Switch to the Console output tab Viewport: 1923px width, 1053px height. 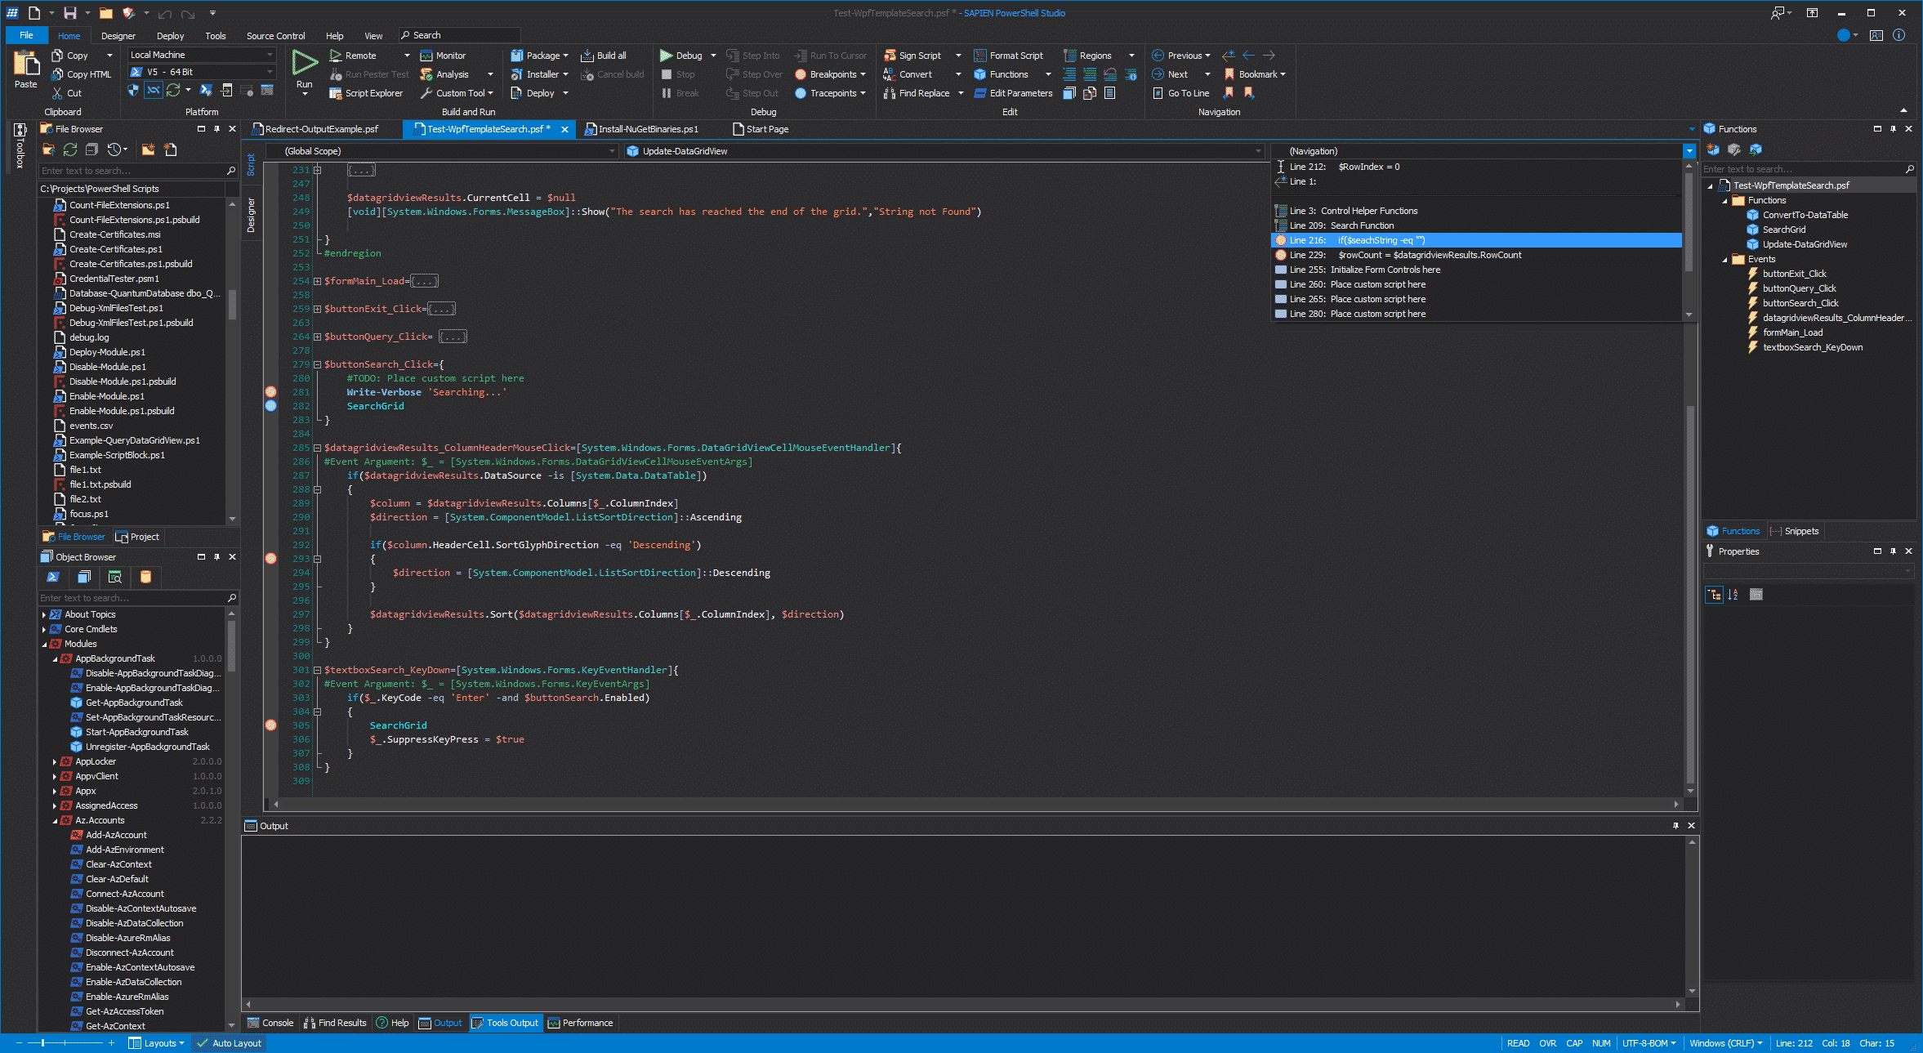[x=279, y=1023]
